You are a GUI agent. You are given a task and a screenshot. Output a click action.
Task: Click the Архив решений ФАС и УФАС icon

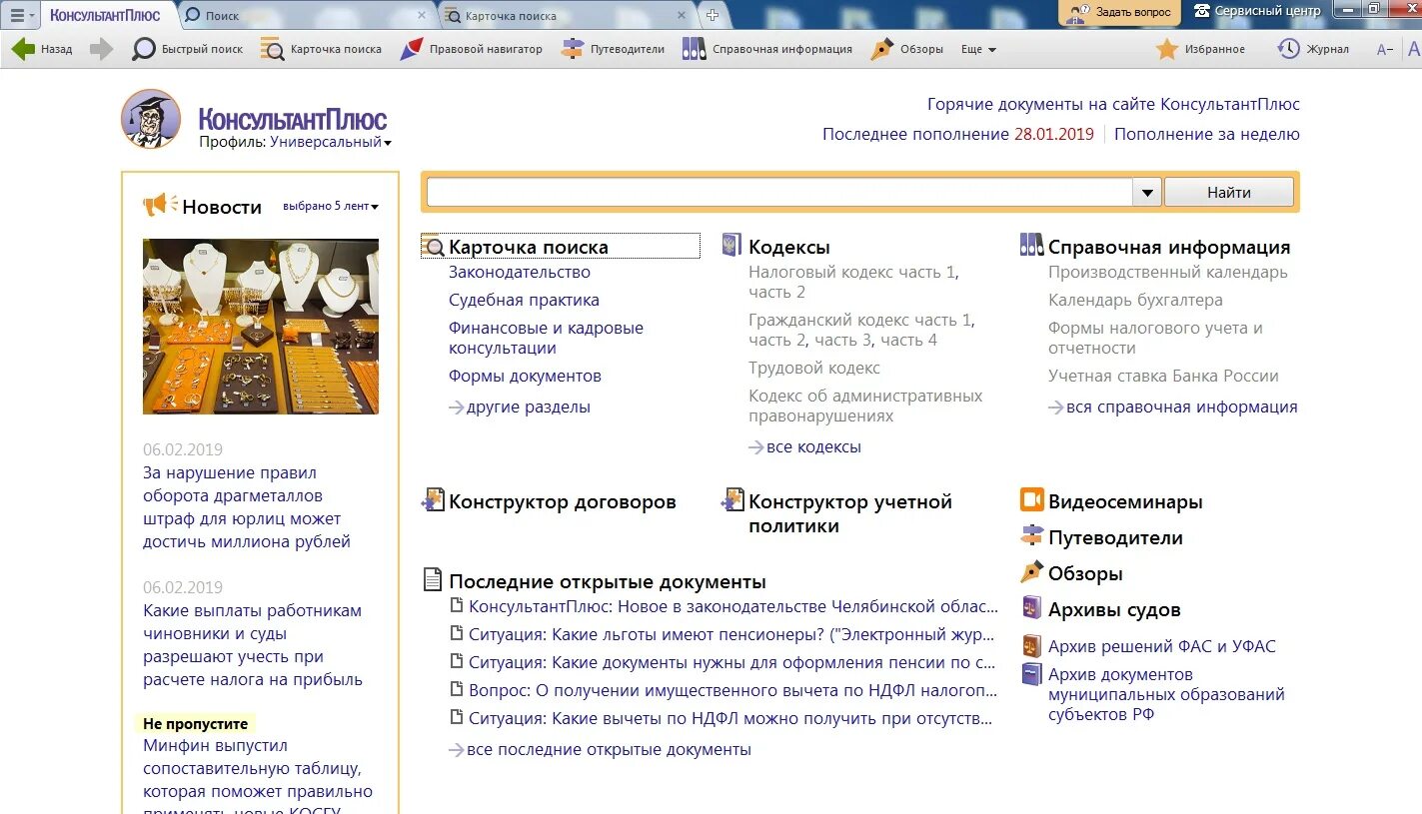pos(1032,646)
